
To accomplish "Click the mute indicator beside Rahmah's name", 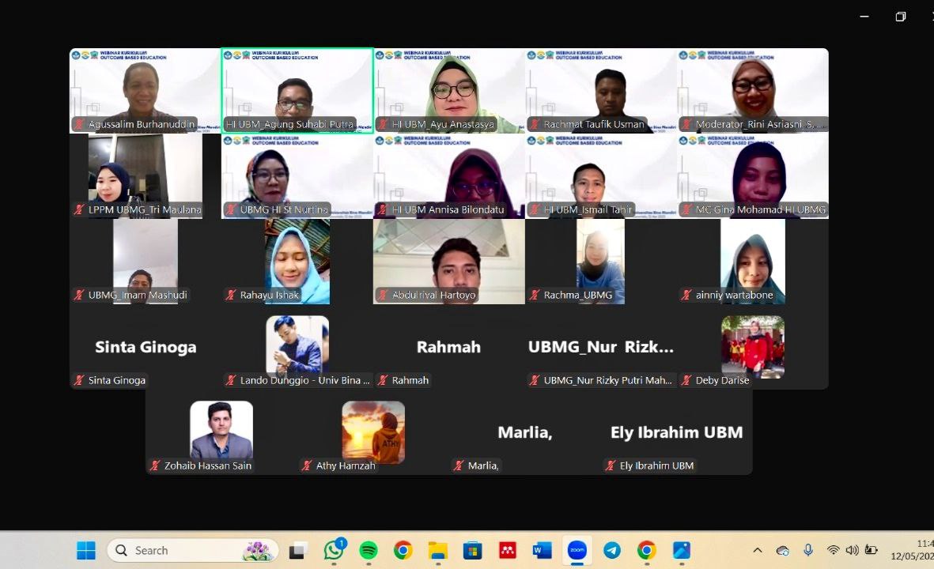I will tap(382, 380).
